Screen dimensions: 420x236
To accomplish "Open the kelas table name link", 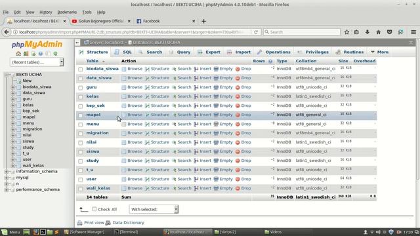I will pos(93,96).
